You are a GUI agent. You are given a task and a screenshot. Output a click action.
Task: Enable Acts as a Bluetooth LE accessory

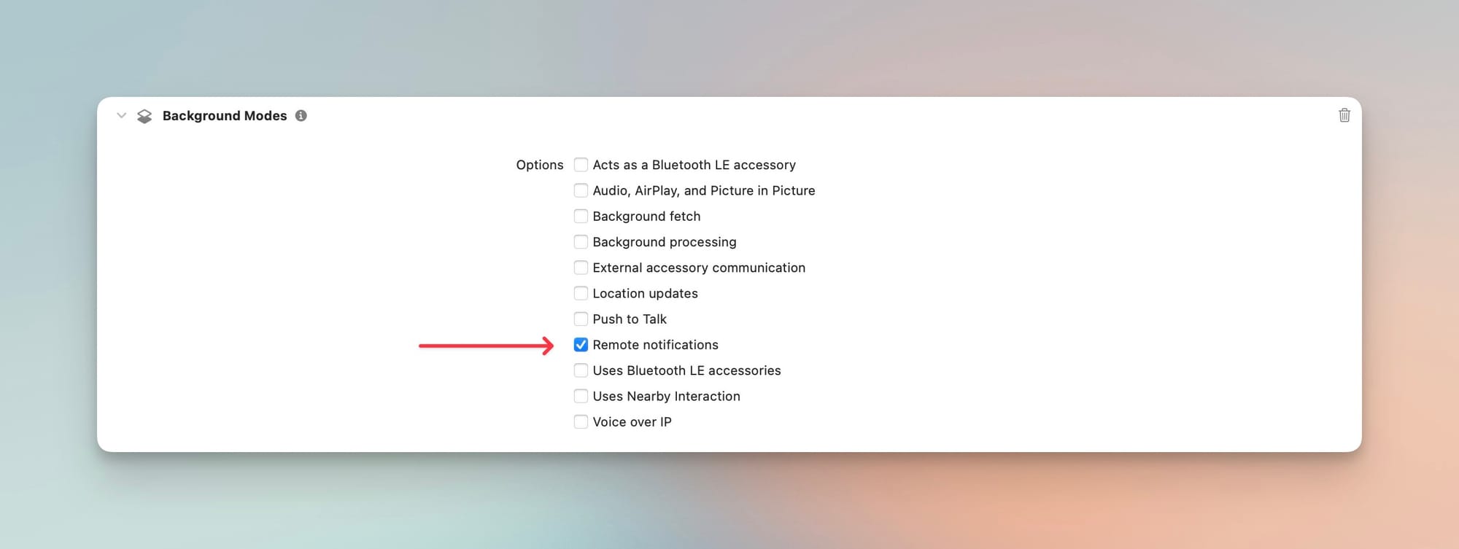click(x=581, y=165)
